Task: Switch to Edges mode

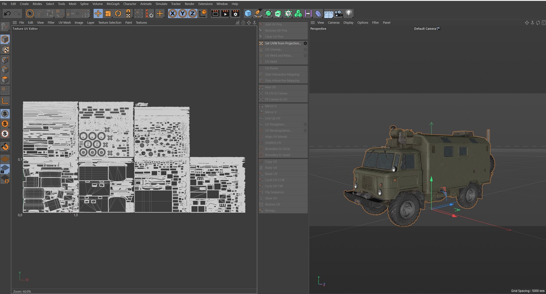Action: coord(5,70)
